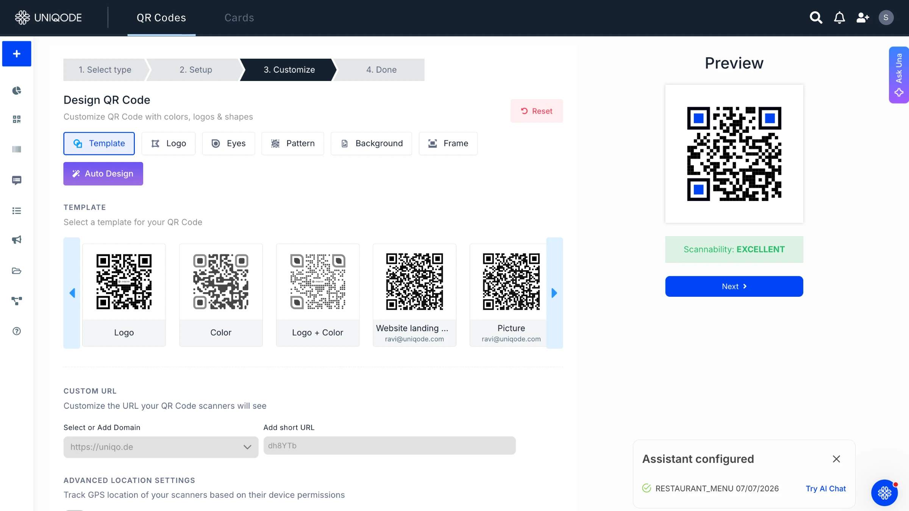Go to step 1. Select type

point(105,70)
